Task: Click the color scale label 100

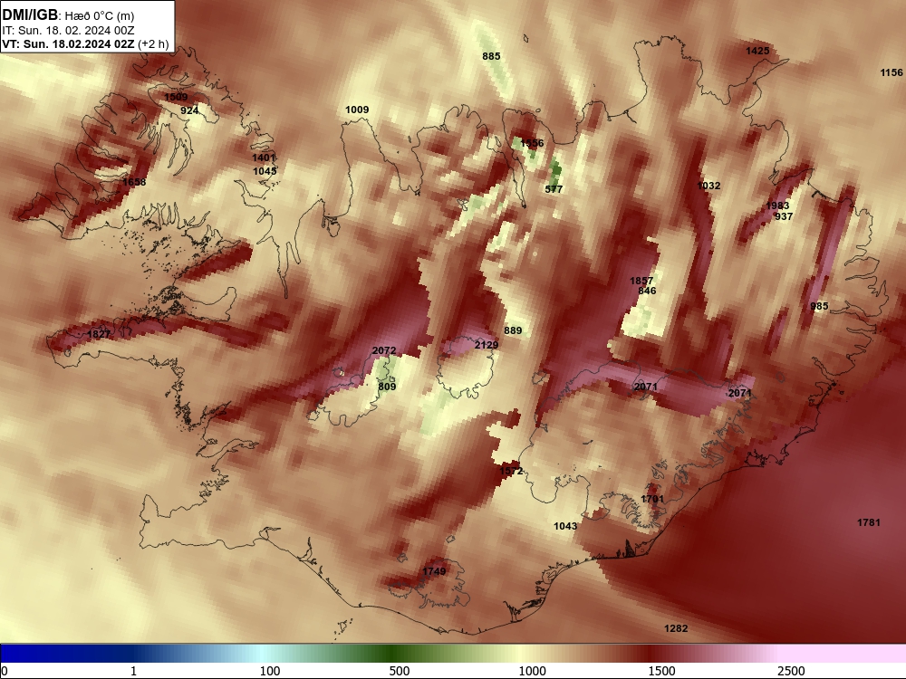Action: [270, 671]
